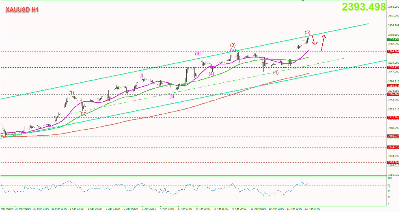The width and height of the screenshot is (399, 212).
Task: Click the RSI scale value 70
Action: click(389, 186)
